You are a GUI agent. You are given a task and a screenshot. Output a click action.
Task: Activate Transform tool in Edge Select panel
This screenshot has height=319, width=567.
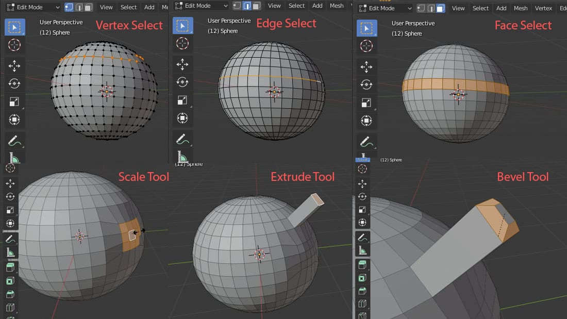(182, 118)
